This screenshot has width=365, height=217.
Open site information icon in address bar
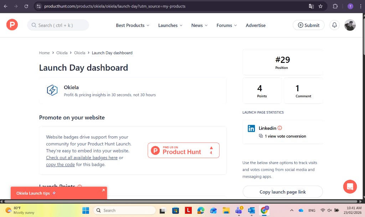(x=38, y=6)
